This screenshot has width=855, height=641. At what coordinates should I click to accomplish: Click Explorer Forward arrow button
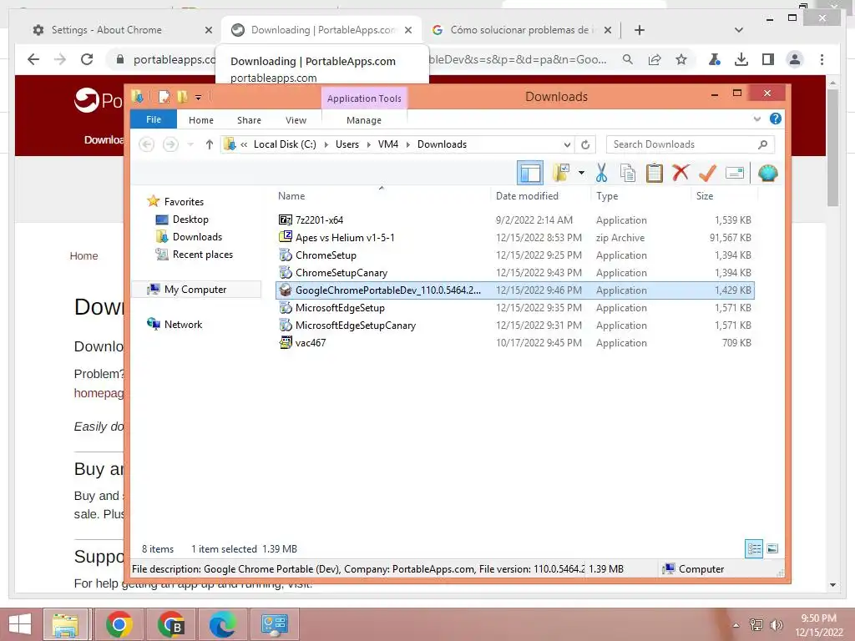tap(170, 144)
